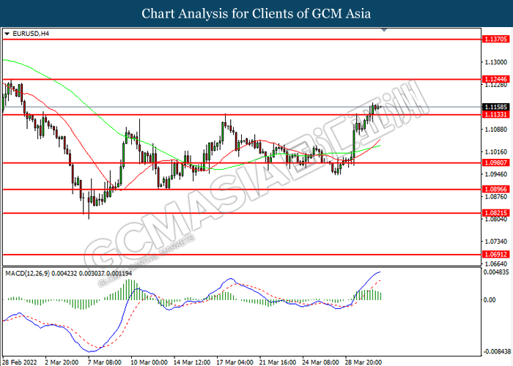Select the Chart Analysis for Clients title
This screenshot has width=513, height=366.
click(256, 14)
